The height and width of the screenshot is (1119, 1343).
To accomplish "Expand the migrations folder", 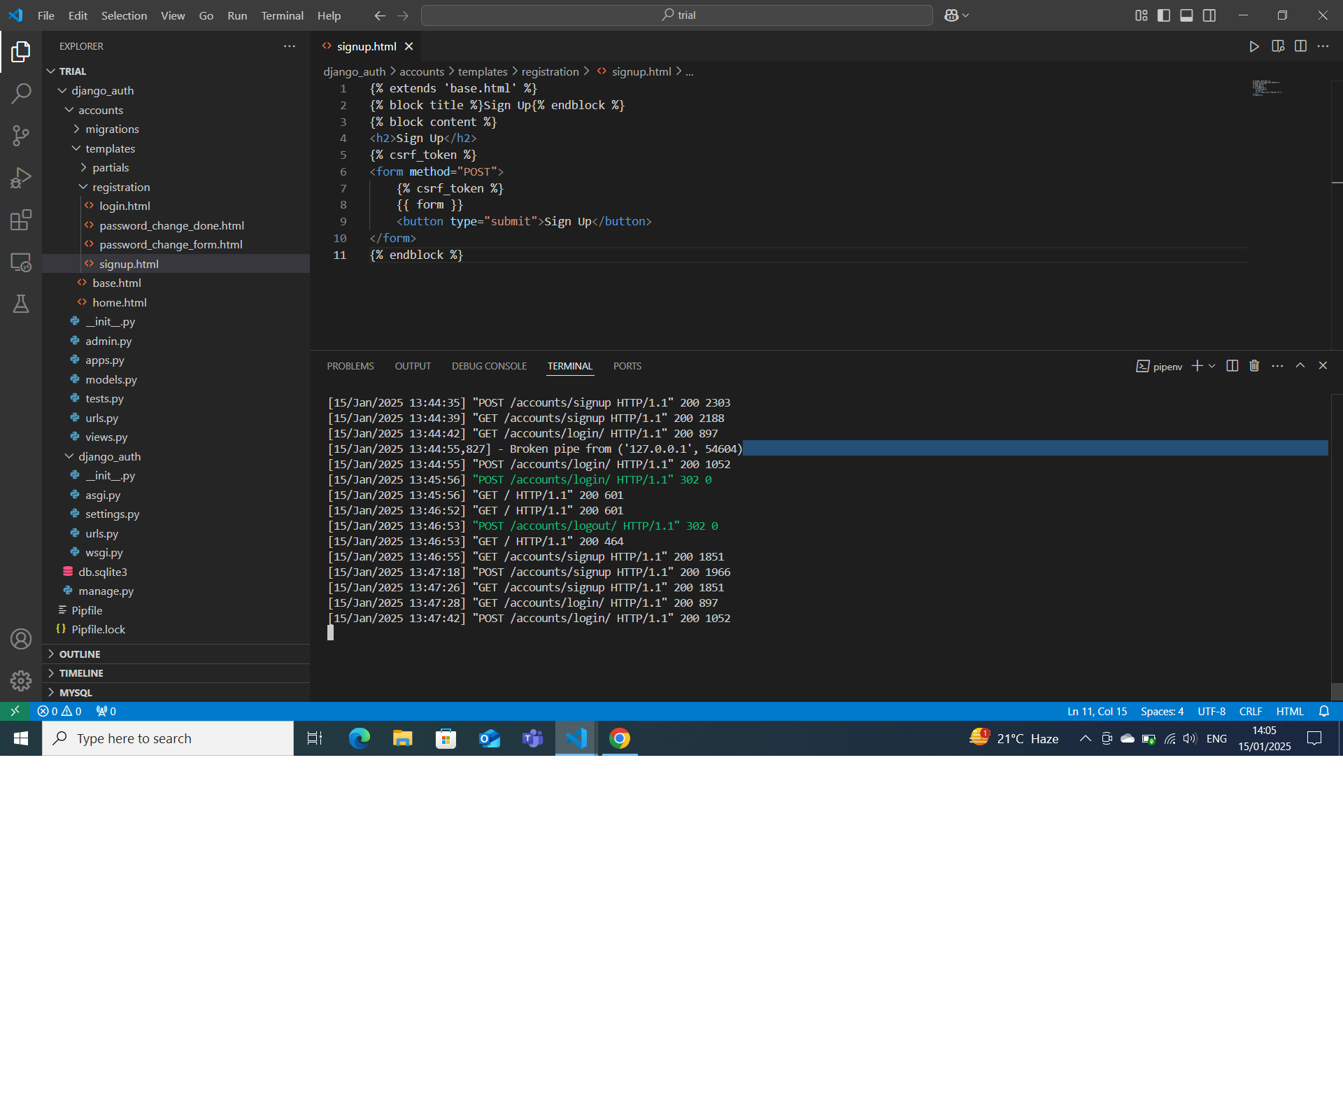I will point(112,129).
